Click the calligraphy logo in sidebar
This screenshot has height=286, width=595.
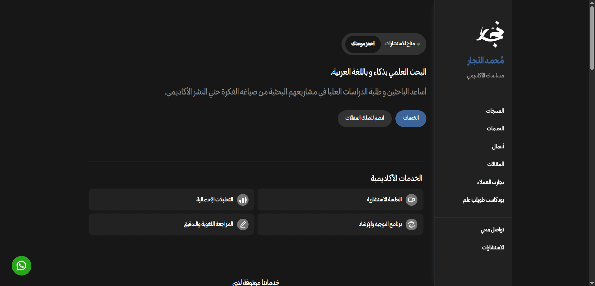point(489,34)
